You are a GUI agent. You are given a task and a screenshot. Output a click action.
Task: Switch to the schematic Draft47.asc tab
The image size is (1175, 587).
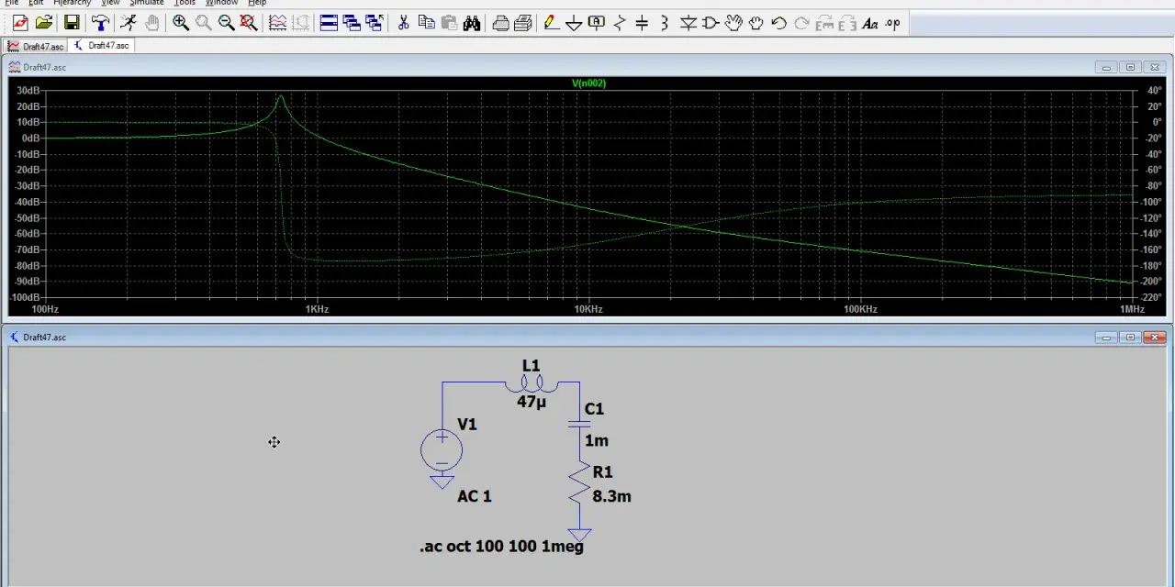click(102, 46)
